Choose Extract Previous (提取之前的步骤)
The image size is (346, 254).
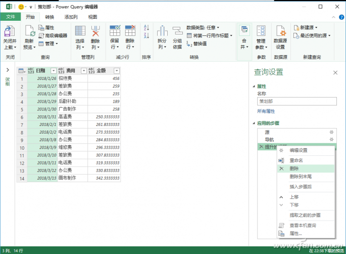(x=306, y=215)
